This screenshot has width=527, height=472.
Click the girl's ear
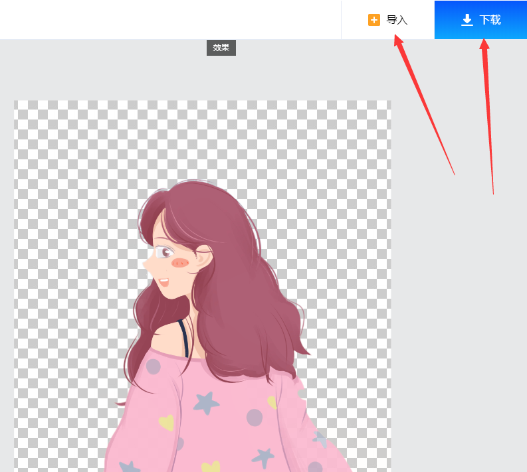(203, 259)
